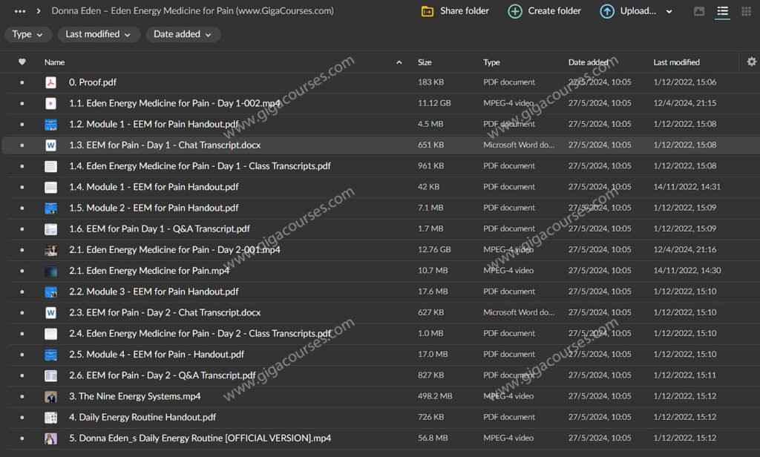Click the PDF icon beside 0. Proof.pdf
760x457 pixels.
coord(50,82)
